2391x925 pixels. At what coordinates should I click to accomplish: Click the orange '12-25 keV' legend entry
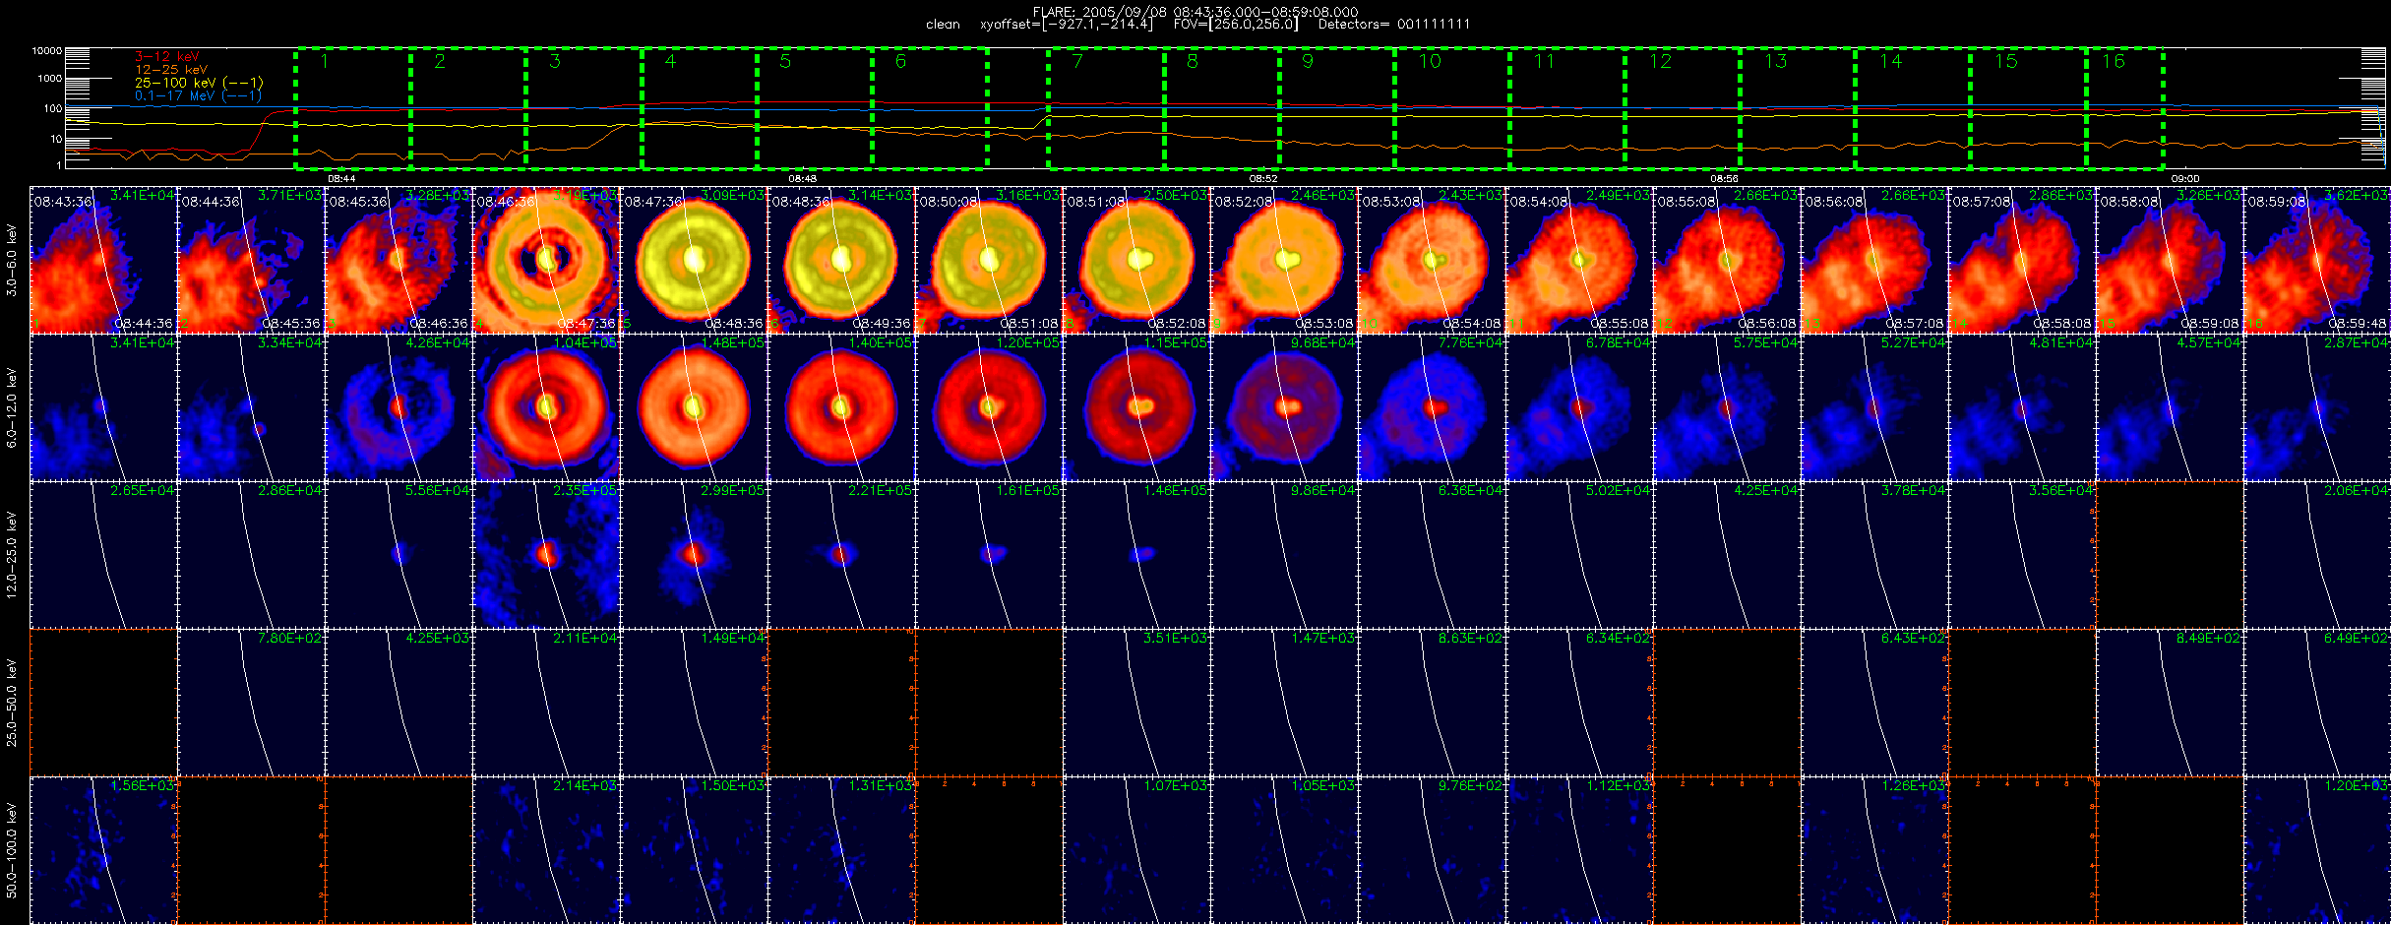[x=171, y=70]
